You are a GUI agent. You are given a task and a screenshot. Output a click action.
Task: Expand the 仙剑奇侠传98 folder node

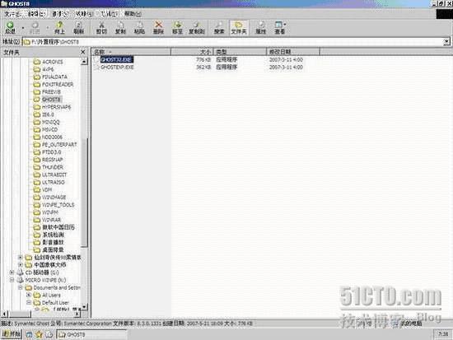click(21, 257)
